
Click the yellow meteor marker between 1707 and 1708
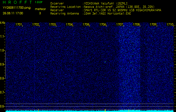click(129, 110)
